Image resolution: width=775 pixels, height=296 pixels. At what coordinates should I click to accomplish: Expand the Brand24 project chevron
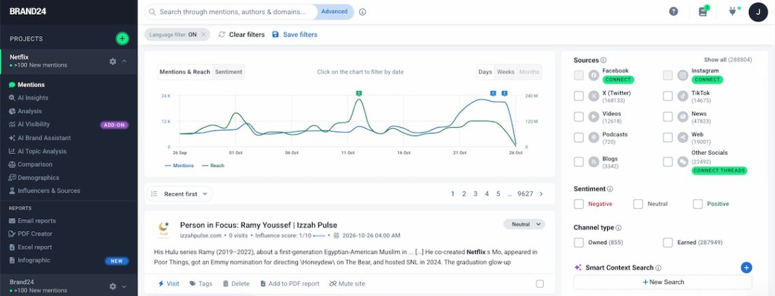click(x=124, y=286)
